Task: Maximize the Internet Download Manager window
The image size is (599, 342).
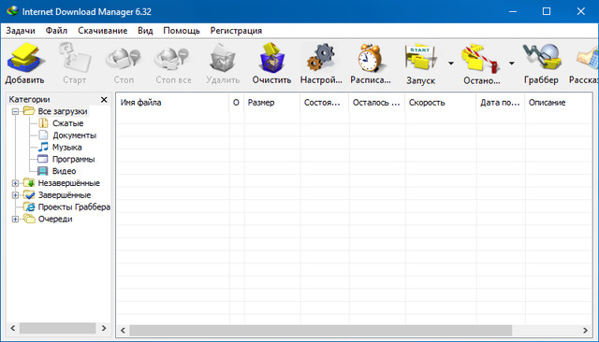Action: tap(547, 11)
